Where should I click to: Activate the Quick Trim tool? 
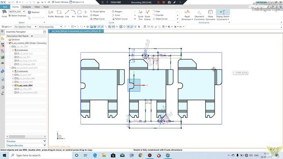pyautogui.click(x=141, y=15)
